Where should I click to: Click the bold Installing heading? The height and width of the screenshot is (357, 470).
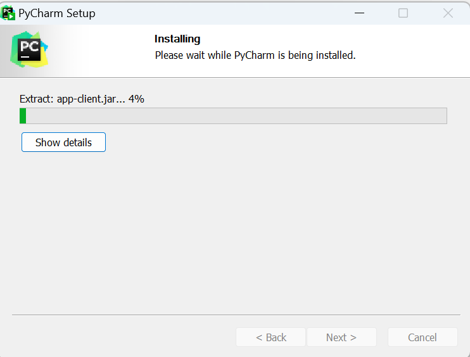(x=177, y=39)
